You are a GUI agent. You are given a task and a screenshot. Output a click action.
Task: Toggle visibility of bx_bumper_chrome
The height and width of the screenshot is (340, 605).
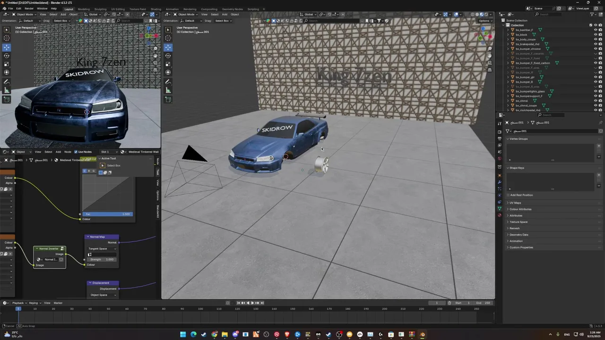click(x=596, y=49)
